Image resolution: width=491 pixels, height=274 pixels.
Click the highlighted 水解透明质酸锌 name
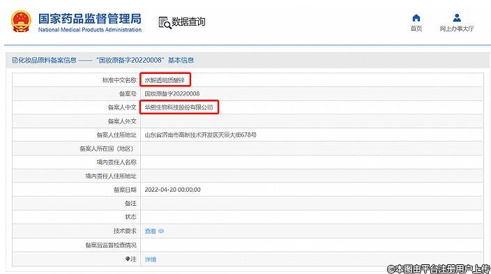165,80
